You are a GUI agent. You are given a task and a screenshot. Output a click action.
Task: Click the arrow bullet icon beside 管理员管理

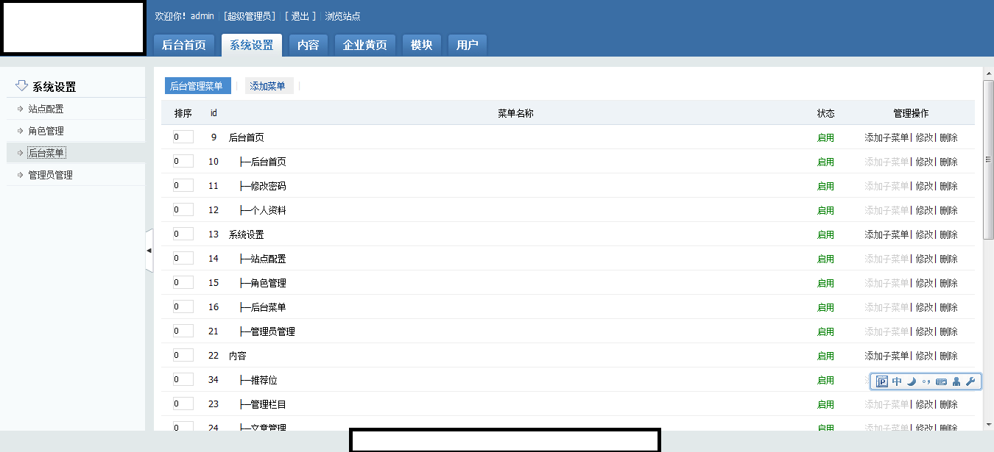21,175
